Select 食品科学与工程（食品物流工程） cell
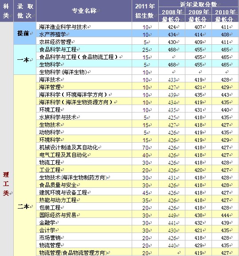This screenshot has height=256, width=239. click(79, 57)
